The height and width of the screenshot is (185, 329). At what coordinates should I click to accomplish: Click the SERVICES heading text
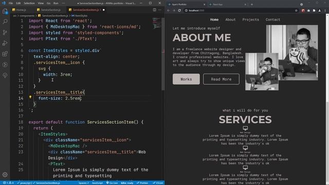245,120
